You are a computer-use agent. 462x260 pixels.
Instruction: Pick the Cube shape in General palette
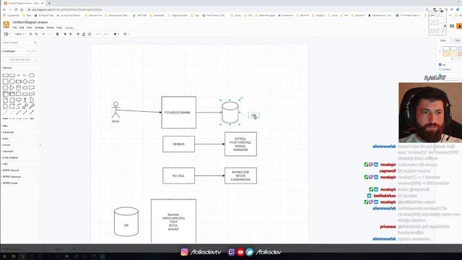click(x=12, y=94)
